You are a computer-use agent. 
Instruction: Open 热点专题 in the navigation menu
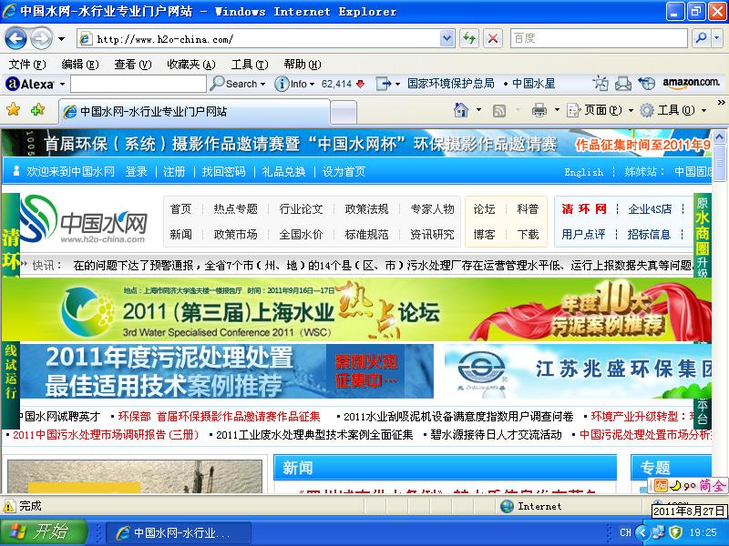pyautogui.click(x=236, y=209)
